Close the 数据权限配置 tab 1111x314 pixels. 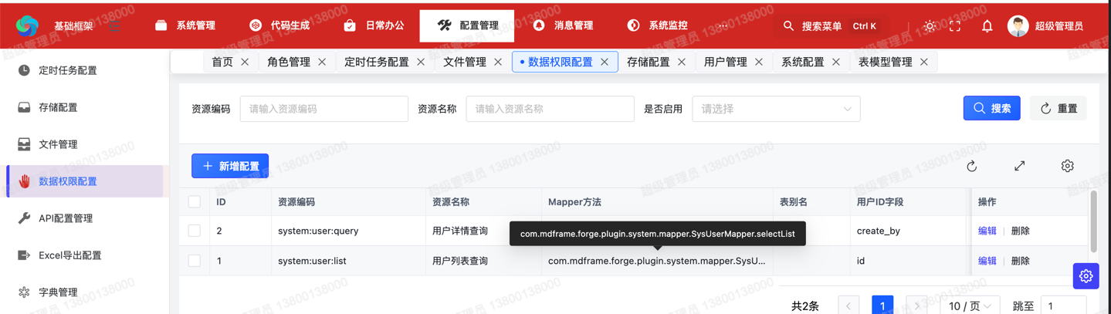point(605,62)
